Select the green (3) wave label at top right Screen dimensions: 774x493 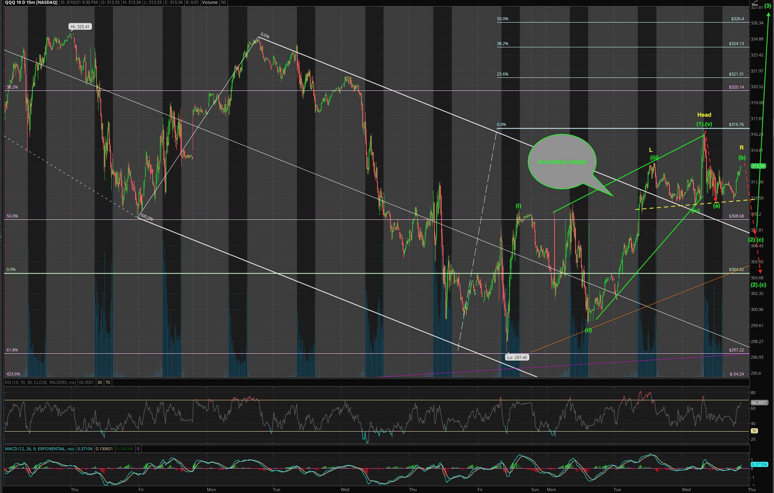pyautogui.click(x=768, y=6)
